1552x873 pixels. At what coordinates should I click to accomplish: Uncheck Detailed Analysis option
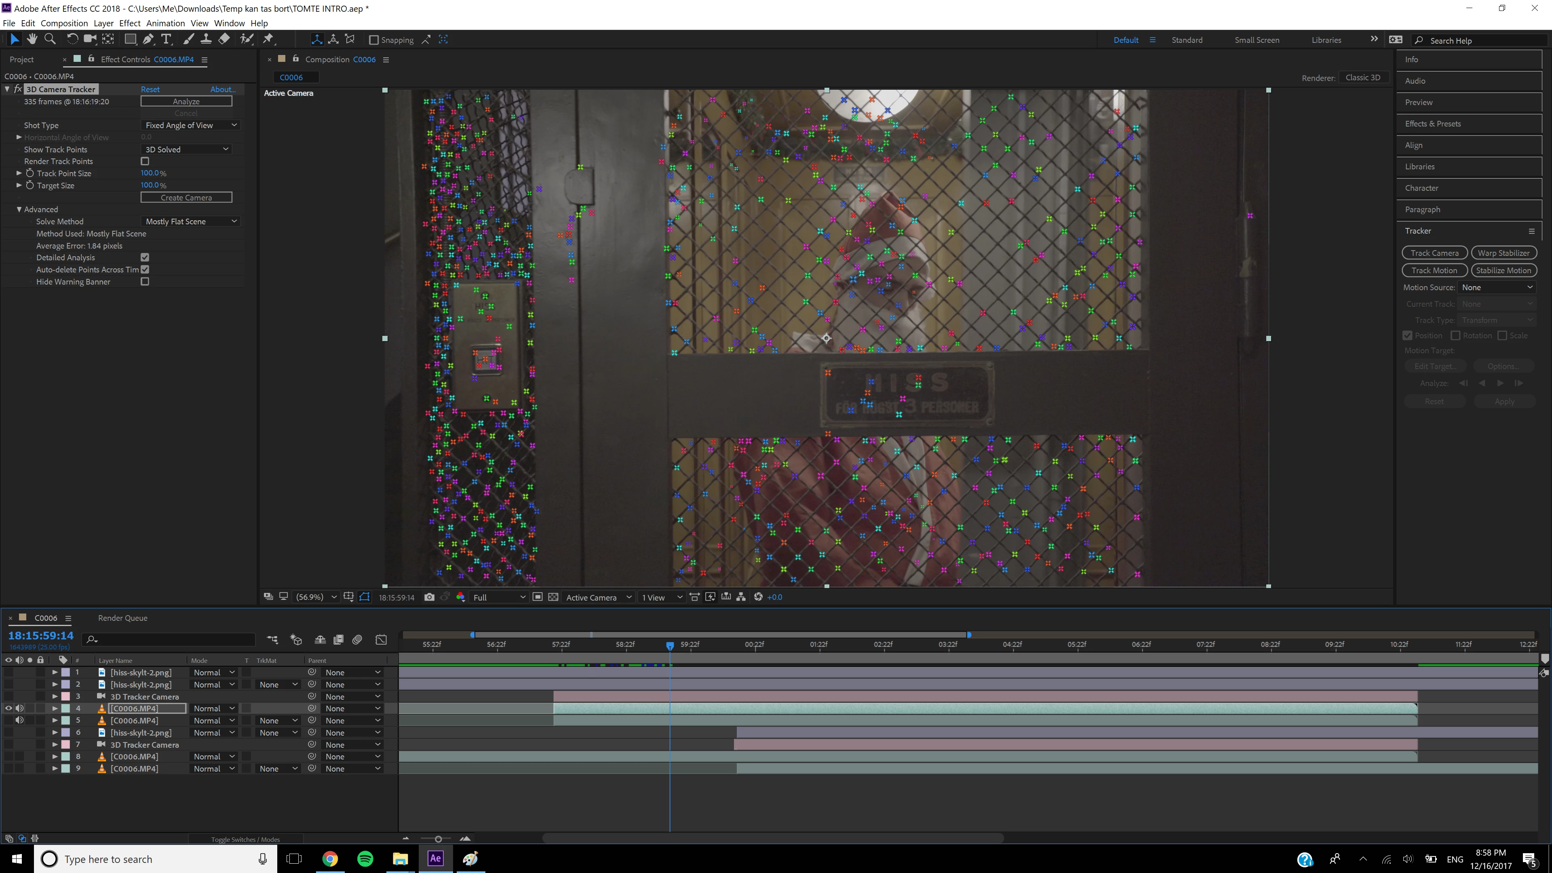click(x=145, y=257)
